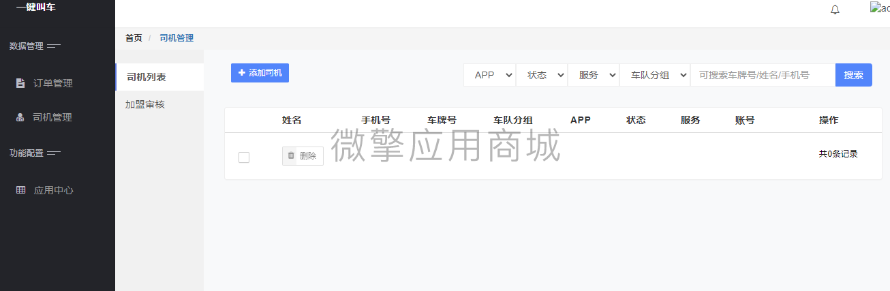Open 应用中心 in the sidebar

tap(53, 190)
